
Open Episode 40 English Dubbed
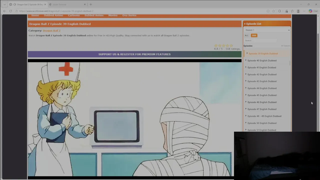tap(262, 60)
